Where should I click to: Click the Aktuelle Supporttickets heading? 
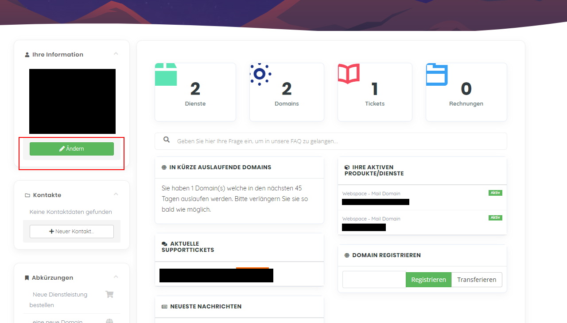pyautogui.click(x=188, y=247)
